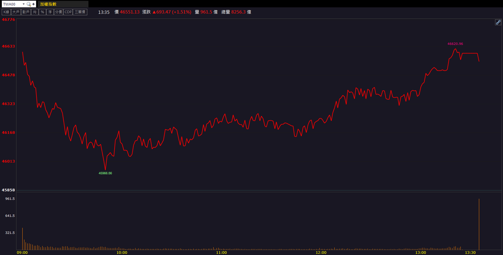Click the price value 46551.13

click(130, 12)
